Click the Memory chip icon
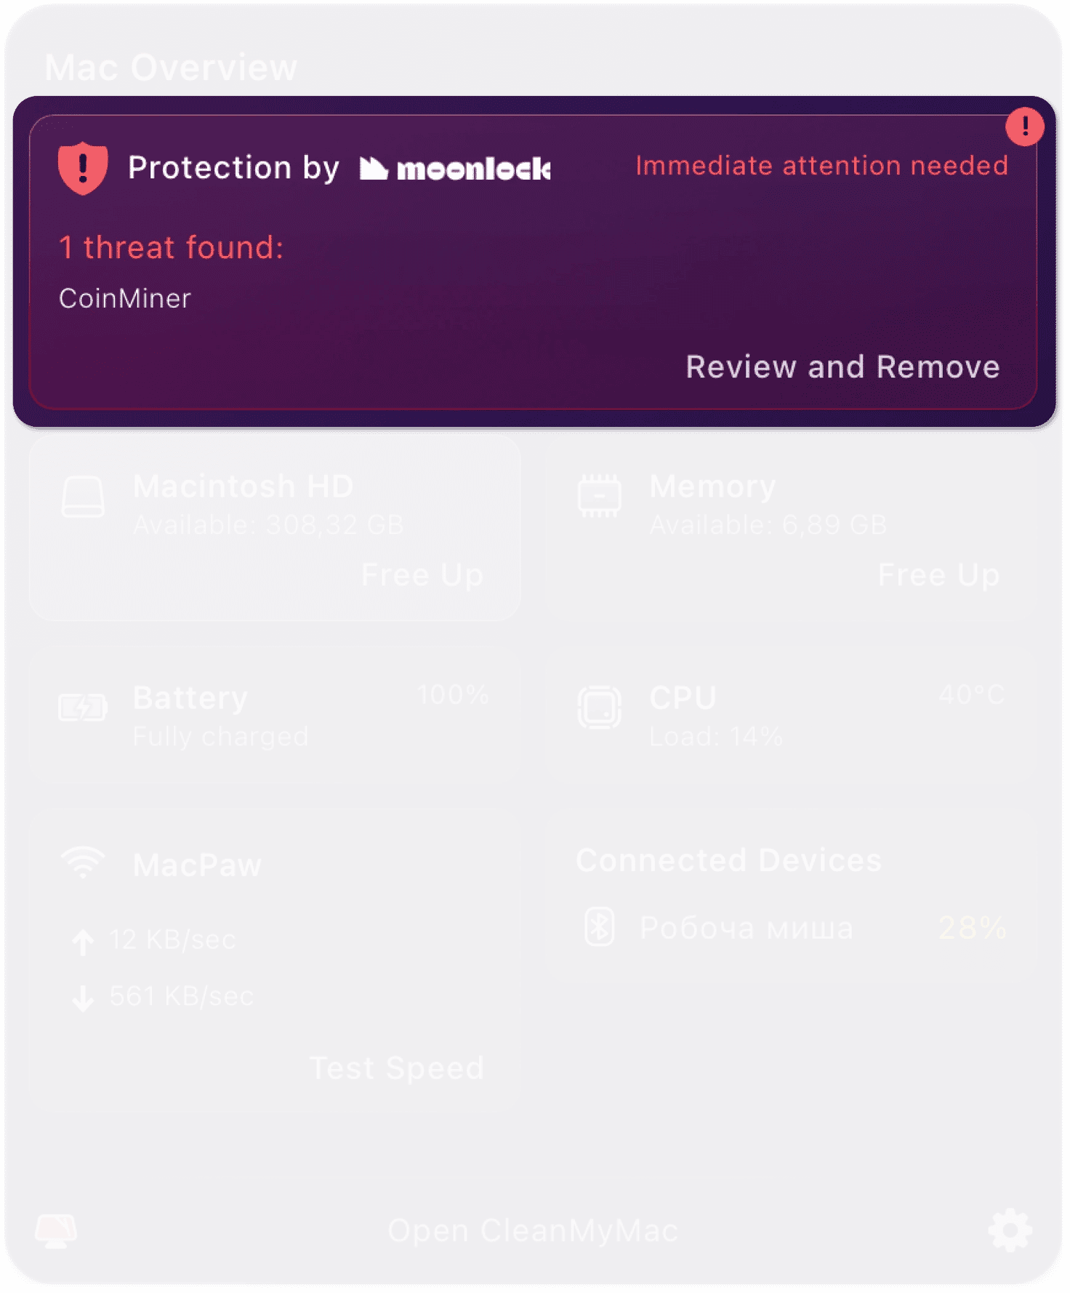Viewport: 1070px width, 1293px height. 599,496
